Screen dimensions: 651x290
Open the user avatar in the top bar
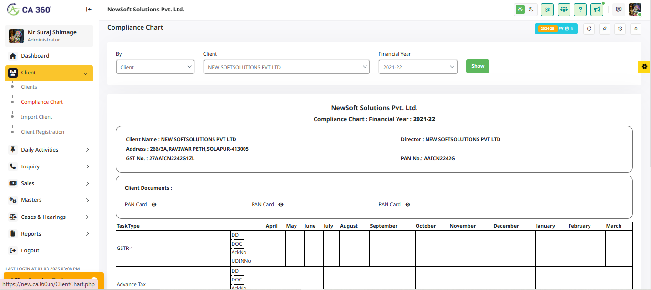pyautogui.click(x=635, y=10)
